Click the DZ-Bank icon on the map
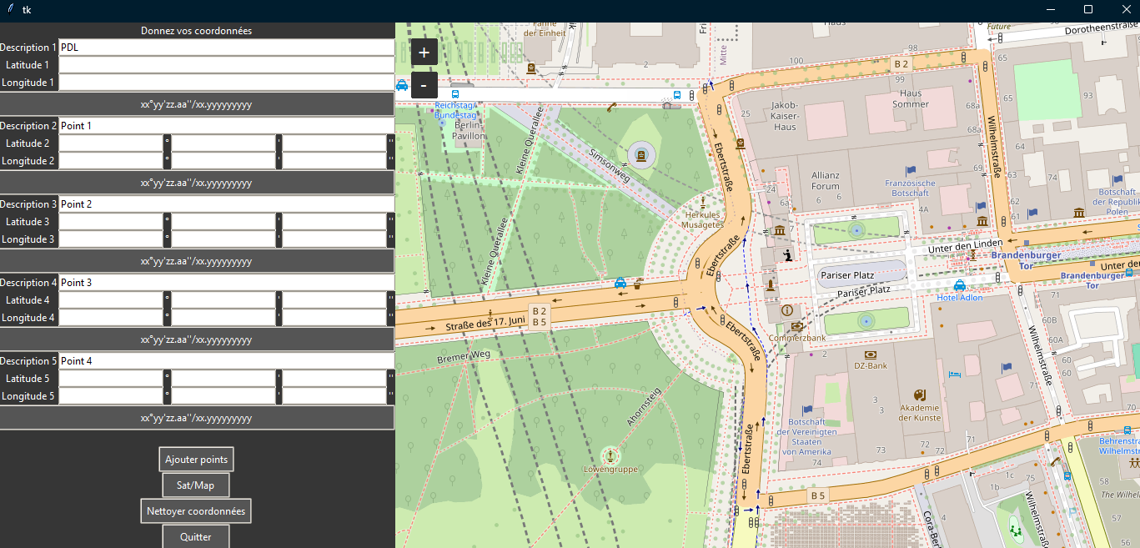The height and width of the screenshot is (548, 1140). [870, 354]
